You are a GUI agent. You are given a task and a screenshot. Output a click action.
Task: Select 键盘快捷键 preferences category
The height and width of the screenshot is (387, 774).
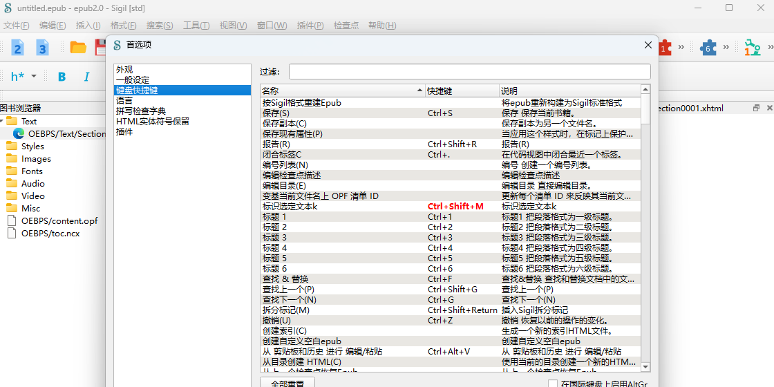point(182,91)
